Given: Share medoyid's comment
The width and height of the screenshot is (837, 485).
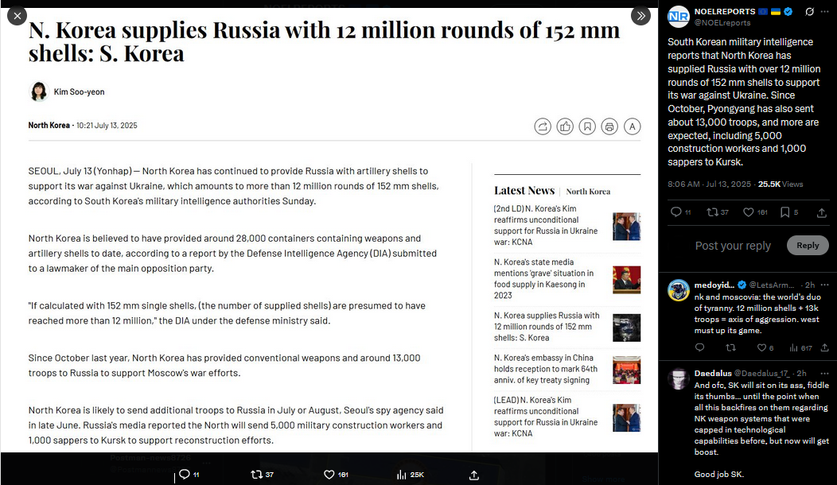Looking at the screenshot, I should tap(825, 348).
